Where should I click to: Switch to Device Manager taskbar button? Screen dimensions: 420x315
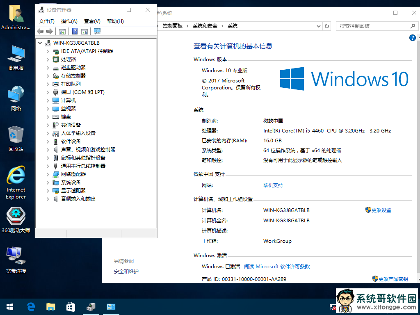coord(91,307)
